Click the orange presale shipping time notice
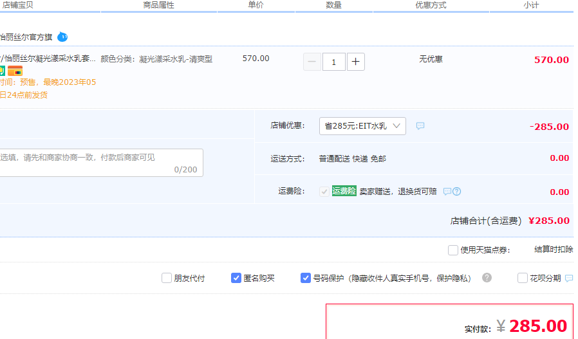The image size is (578, 339). coord(48,88)
